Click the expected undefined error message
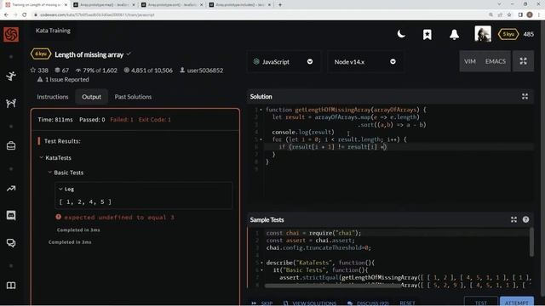The height and width of the screenshot is (306, 545). 119,218
